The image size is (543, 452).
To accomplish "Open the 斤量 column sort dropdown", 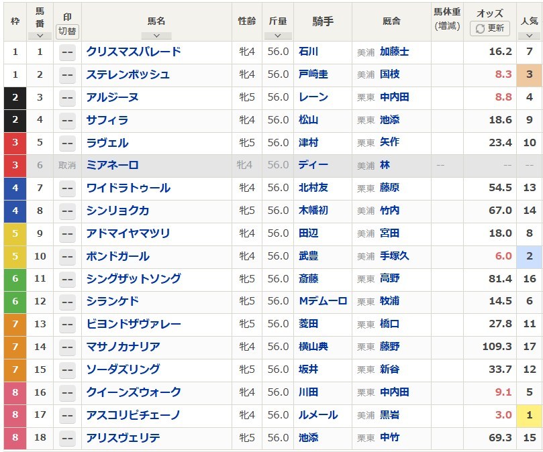I will coord(278,36).
